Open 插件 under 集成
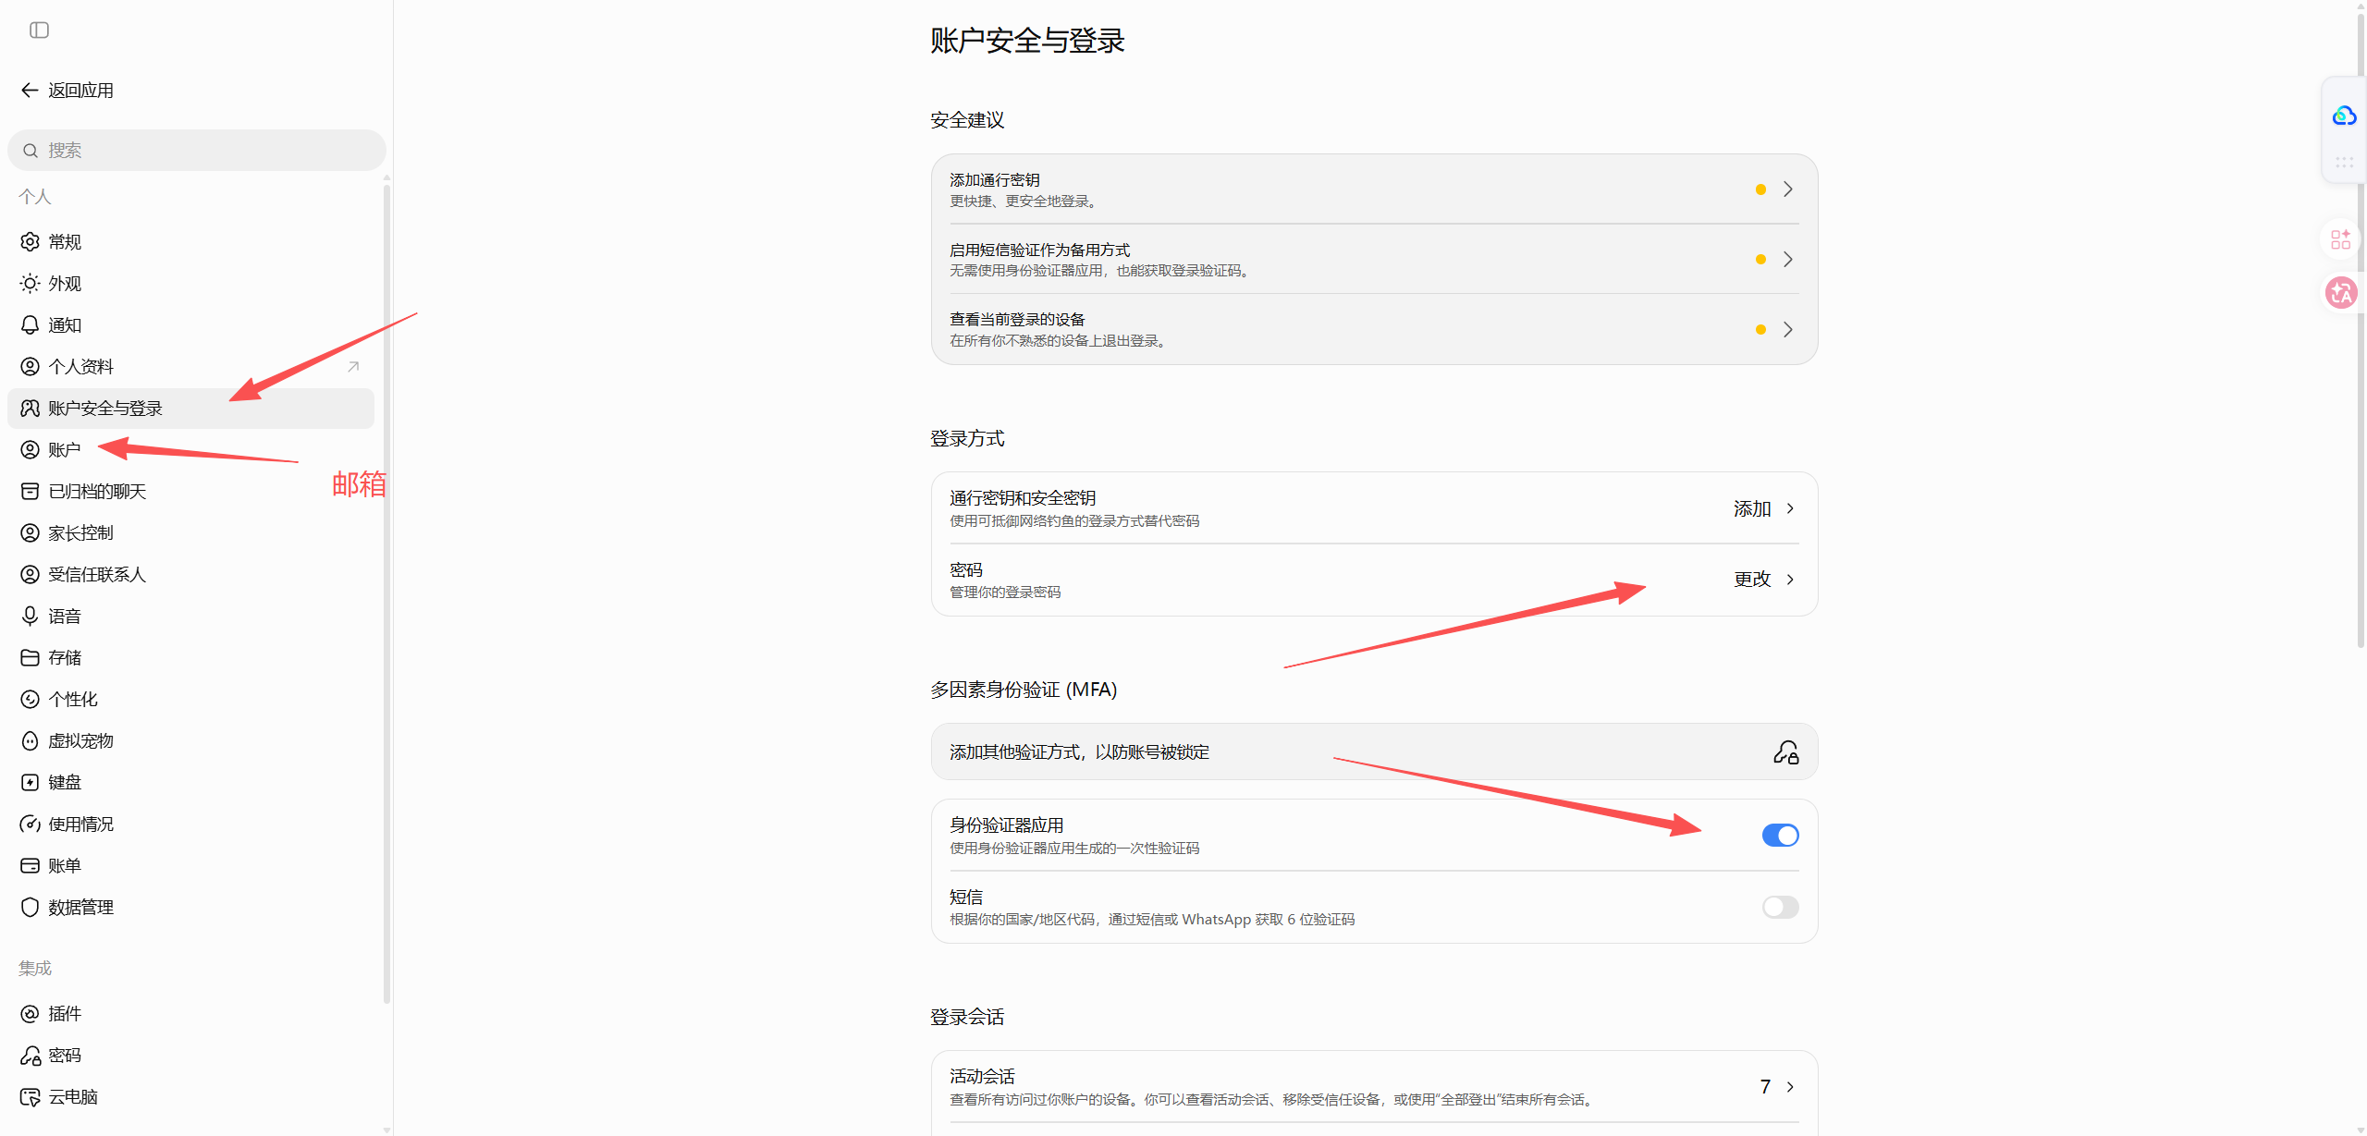Viewport: 2367px width, 1136px height. 191,1014
